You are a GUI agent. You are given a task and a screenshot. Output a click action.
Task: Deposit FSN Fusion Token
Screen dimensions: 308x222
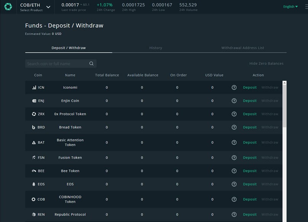pyautogui.click(x=250, y=157)
